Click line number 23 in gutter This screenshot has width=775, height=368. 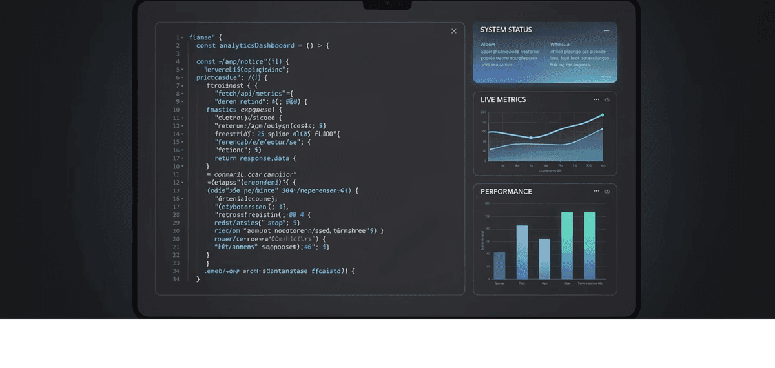tap(176, 263)
